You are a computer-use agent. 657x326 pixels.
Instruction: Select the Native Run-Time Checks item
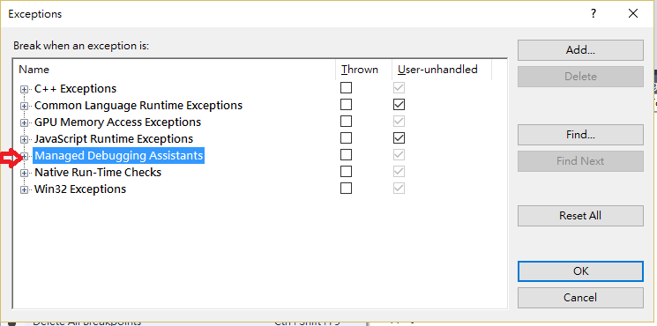click(x=98, y=172)
